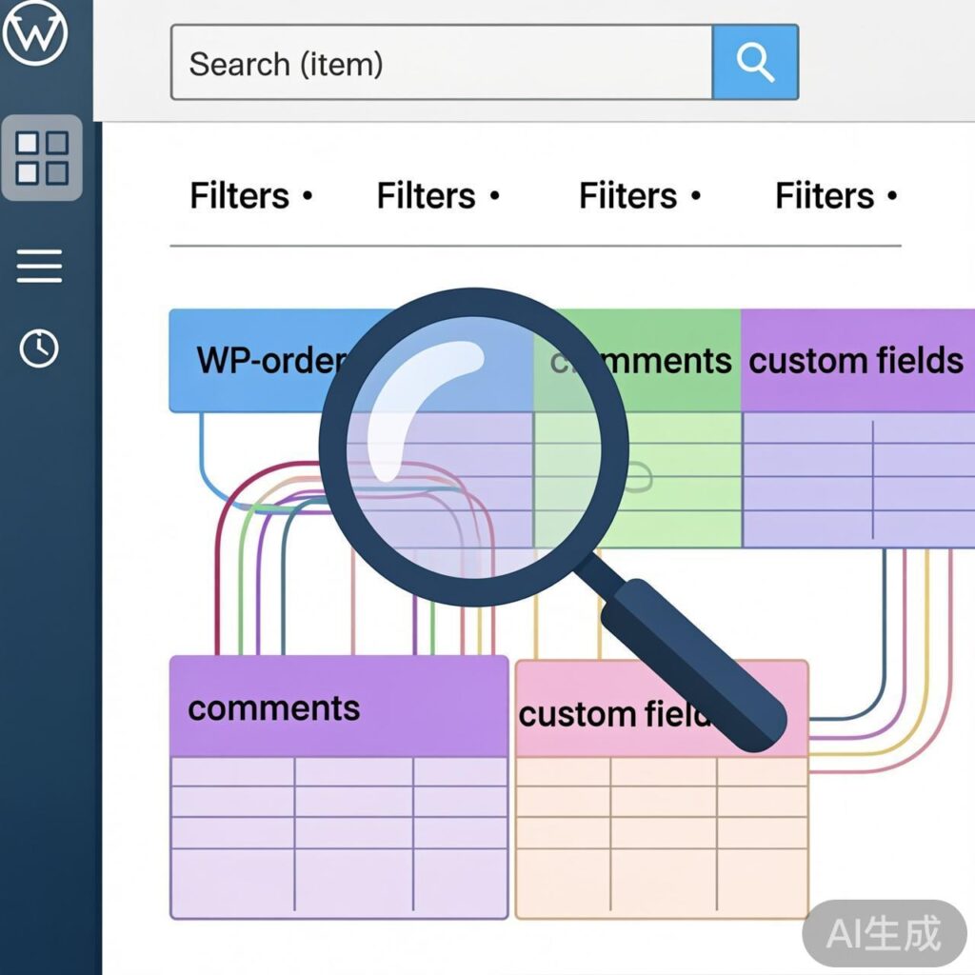Click the WordPress logo in sidebar

[x=35, y=35]
